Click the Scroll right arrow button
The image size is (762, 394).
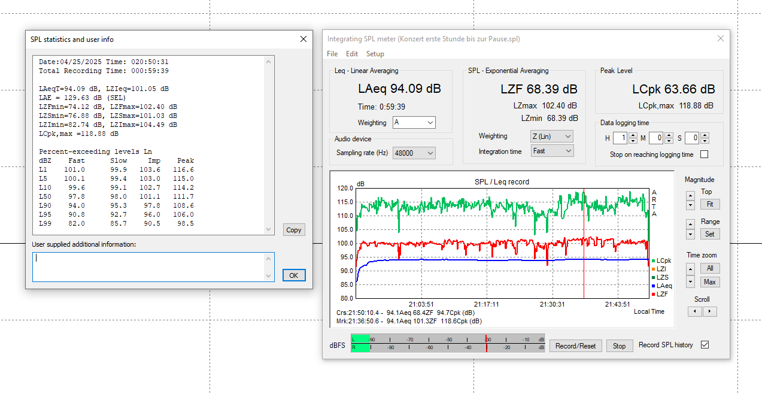709,311
